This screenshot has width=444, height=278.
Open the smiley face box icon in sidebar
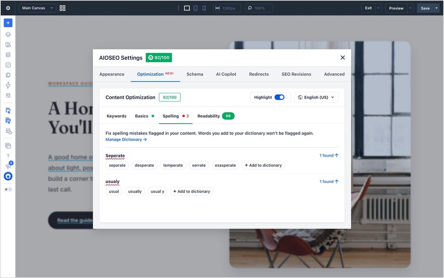pos(8,65)
